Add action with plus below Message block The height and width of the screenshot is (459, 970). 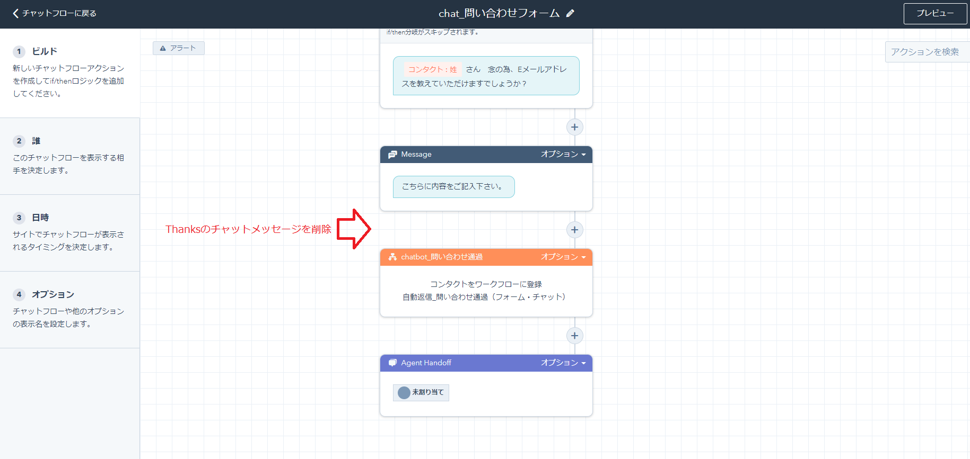point(574,230)
